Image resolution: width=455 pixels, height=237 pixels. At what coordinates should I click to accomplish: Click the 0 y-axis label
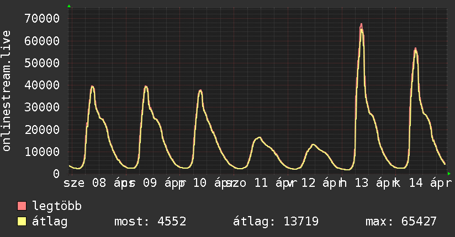click(x=56, y=174)
